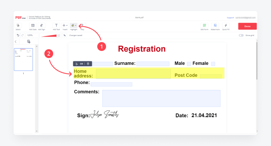Screen dimensions: 271x146
Task: Launch the Quick Fill tool
Action: tap(226, 25)
